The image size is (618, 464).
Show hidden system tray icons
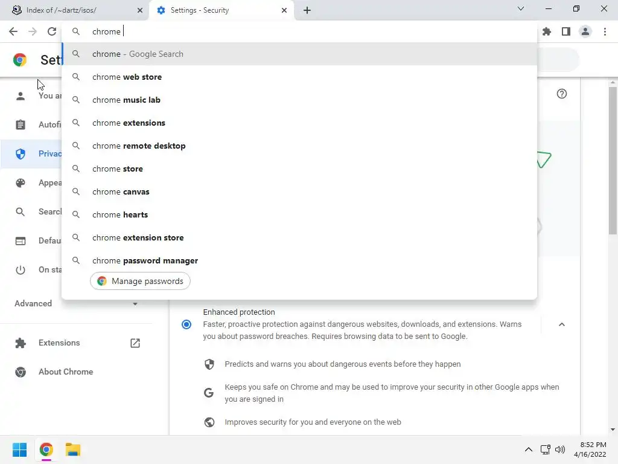[529, 449]
